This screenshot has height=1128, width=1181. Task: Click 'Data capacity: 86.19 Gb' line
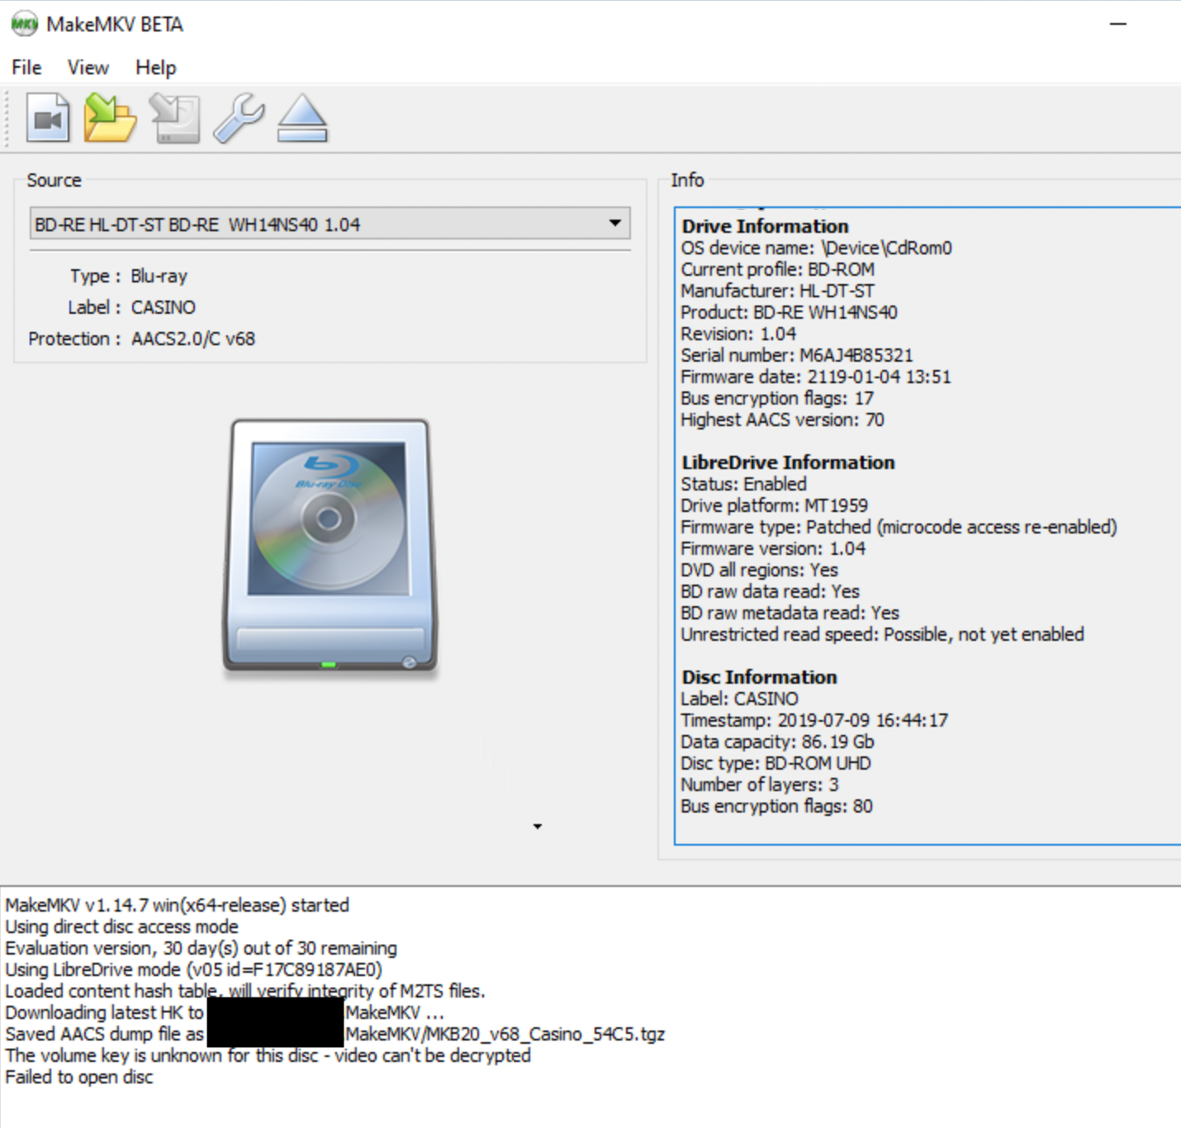[x=777, y=742]
